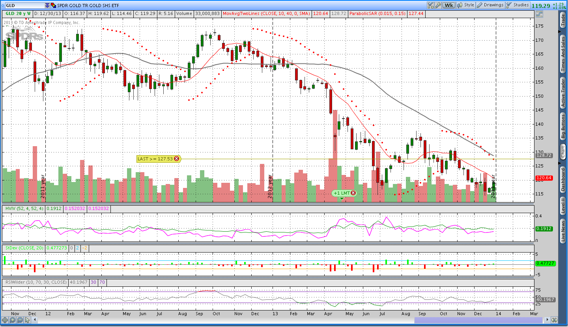This screenshot has width=568, height=327.
Task: Open the Trade side tab
Action: (563, 20)
